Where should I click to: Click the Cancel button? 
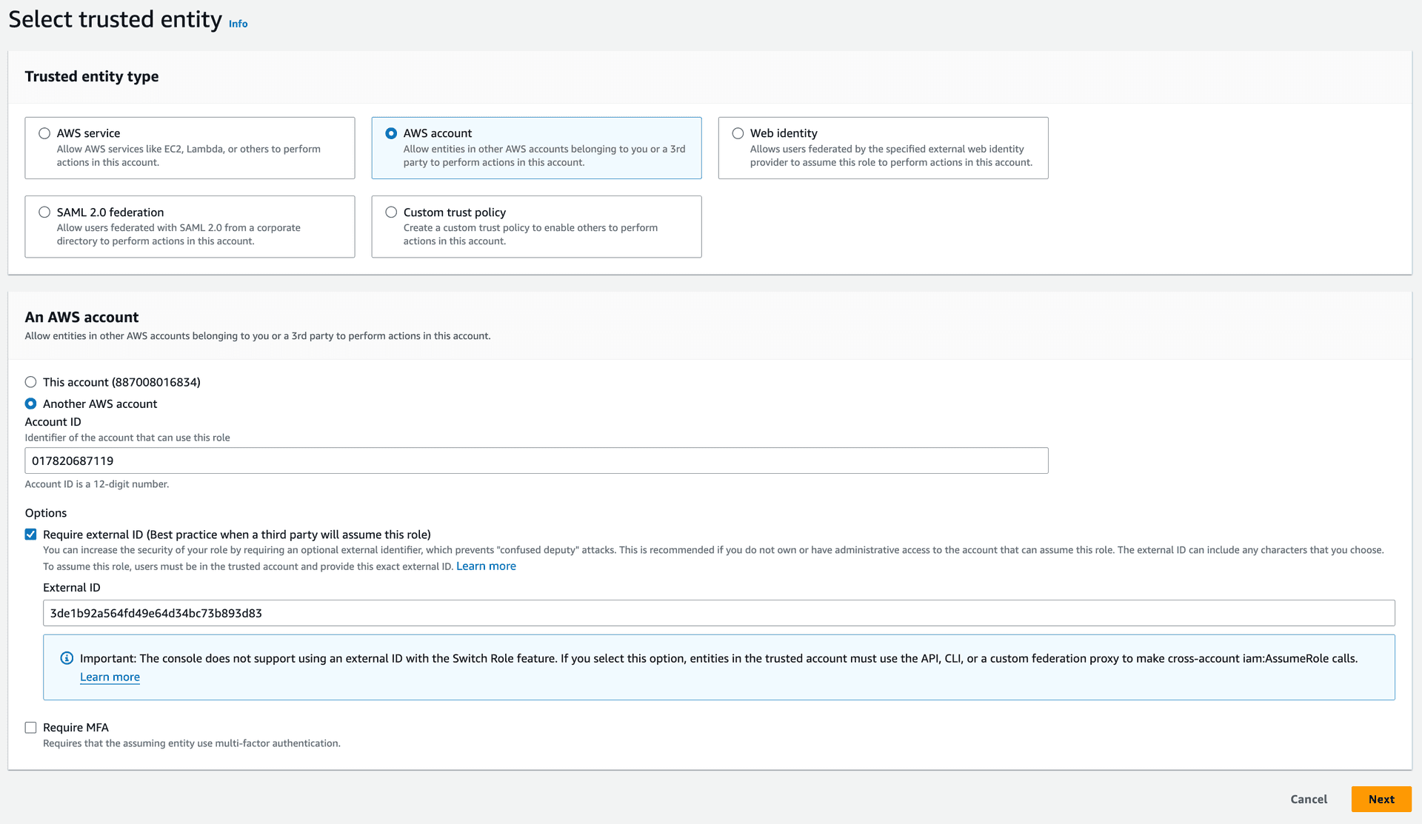point(1309,800)
